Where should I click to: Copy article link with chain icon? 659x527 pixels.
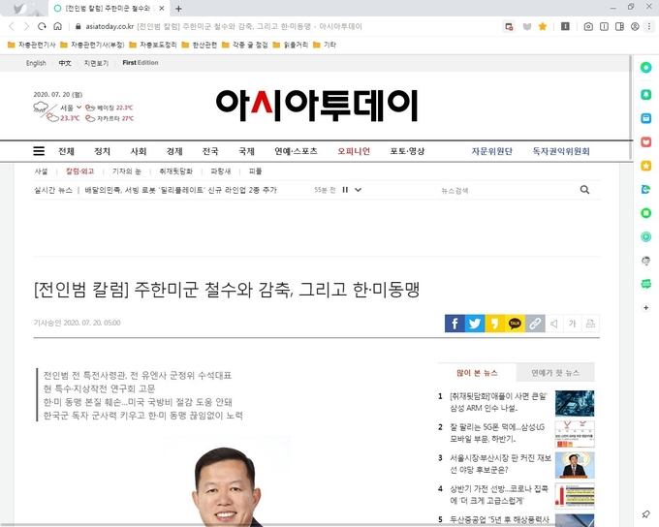[535, 324]
